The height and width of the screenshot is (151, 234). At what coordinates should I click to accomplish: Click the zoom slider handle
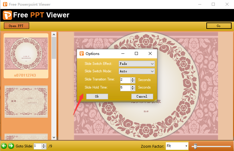point(195,146)
